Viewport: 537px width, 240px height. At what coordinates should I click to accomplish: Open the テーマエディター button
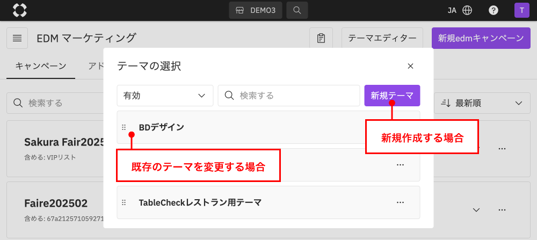click(382, 38)
